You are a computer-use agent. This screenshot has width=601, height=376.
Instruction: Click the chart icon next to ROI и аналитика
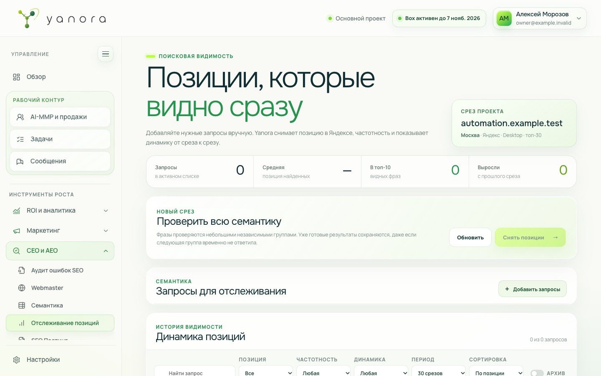(17, 211)
